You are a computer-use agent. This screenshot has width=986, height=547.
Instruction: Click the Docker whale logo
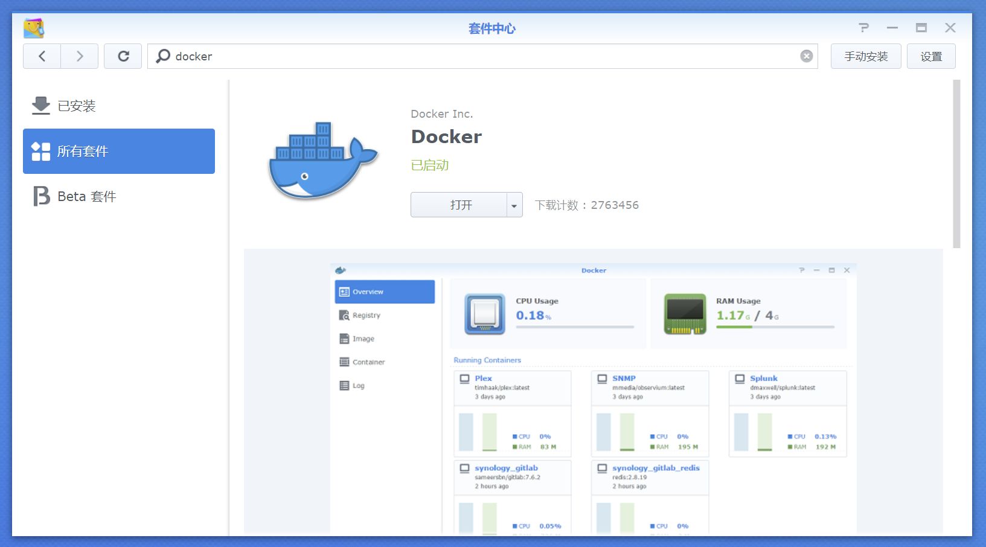pos(322,161)
